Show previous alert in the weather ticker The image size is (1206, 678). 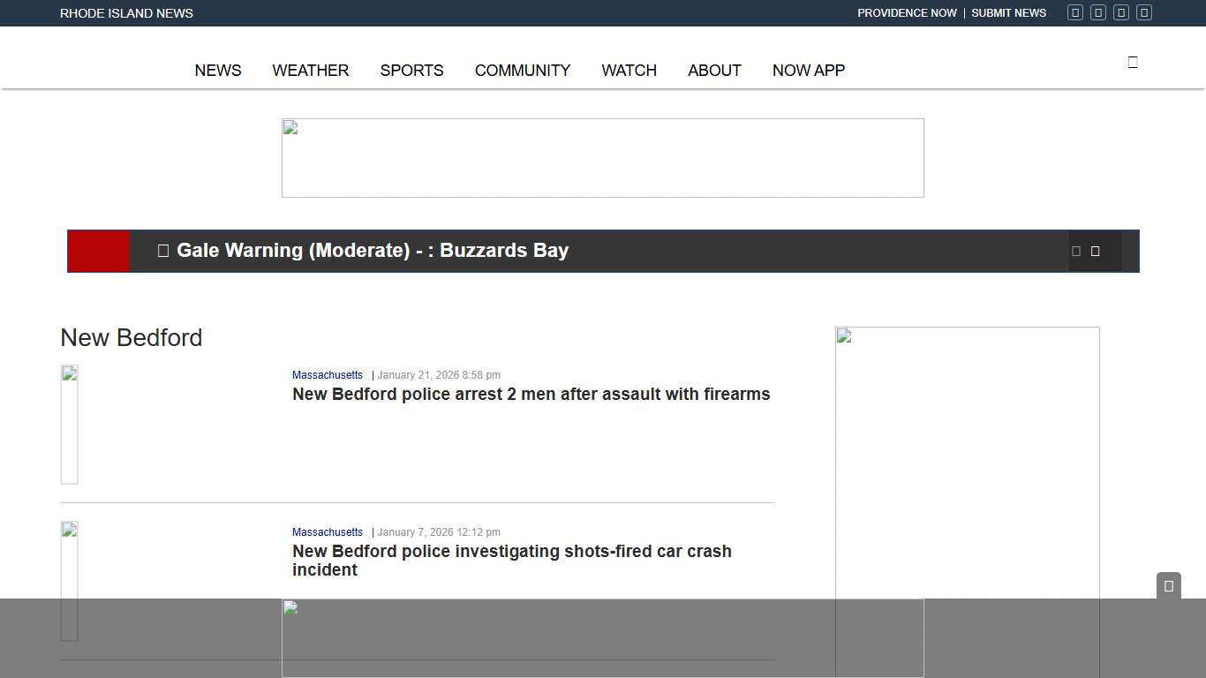pyautogui.click(x=1076, y=252)
